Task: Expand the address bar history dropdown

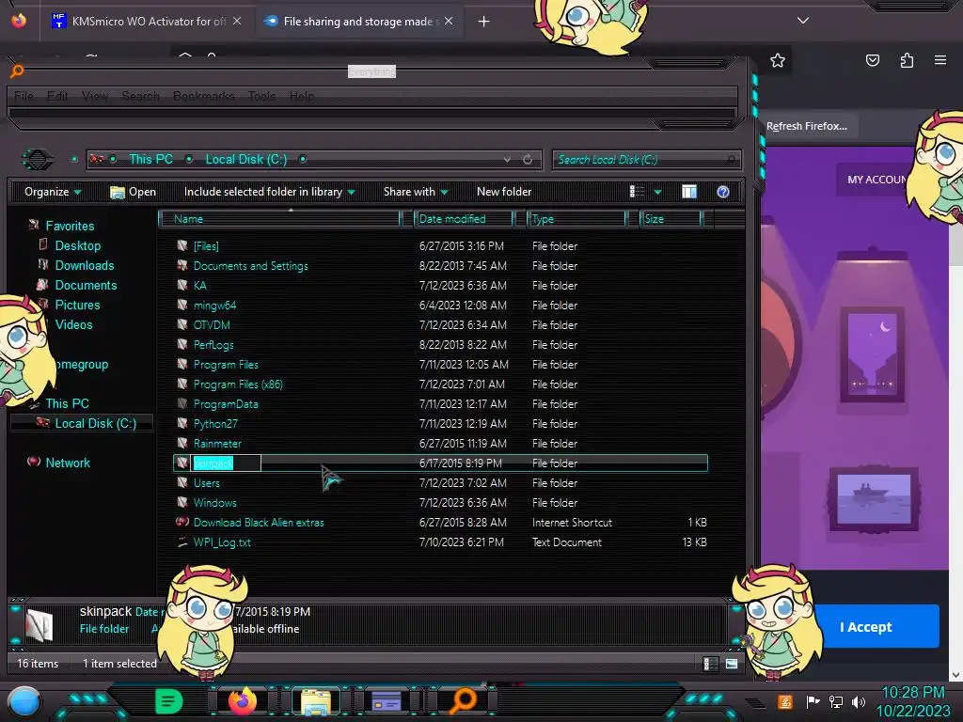Action: coord(507,160)
